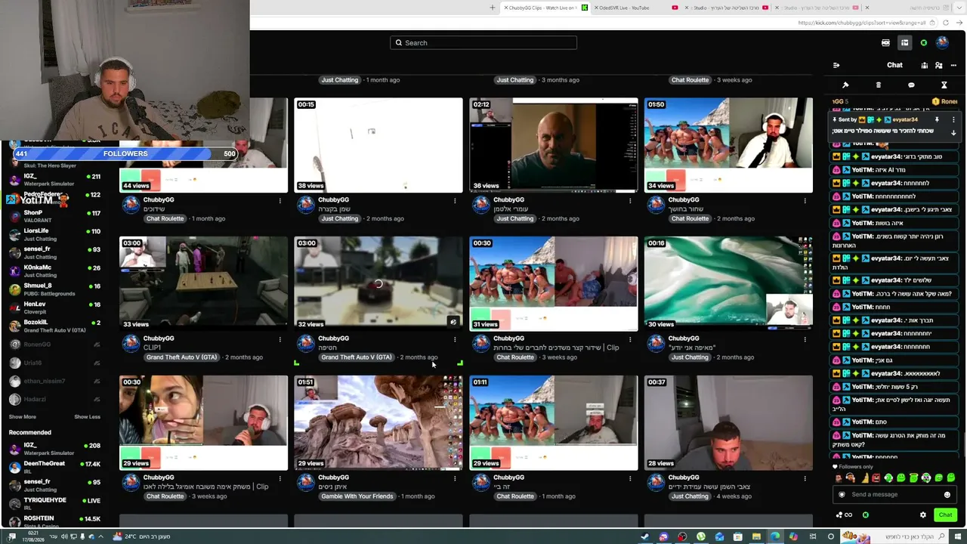This screenshot has width=967, height=544.
Task: Open a new browser tab with plus button
Action: tap(493, 8)
